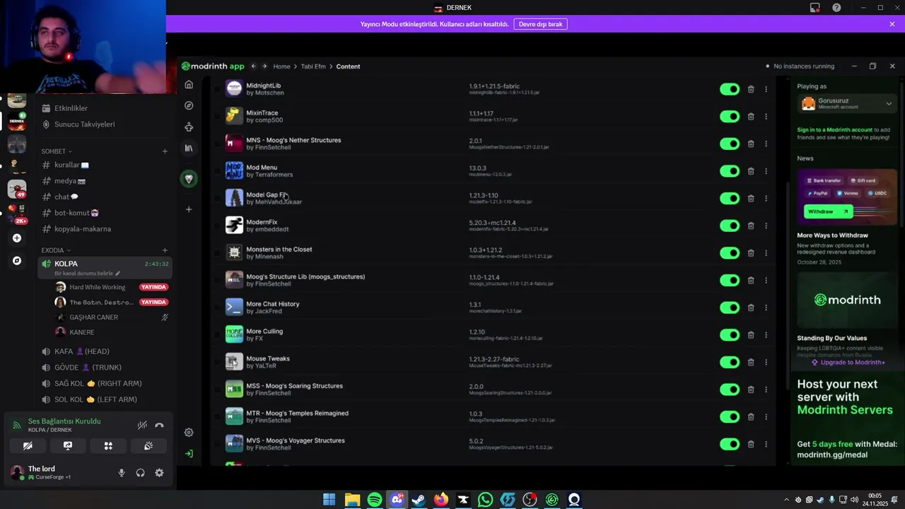Click the plus icon to create instance
This screenshot has width=905, height=509.
coord(189,209)
